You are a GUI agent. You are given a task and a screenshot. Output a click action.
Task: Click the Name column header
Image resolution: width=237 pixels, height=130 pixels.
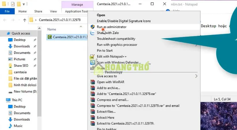(x=52, y=29)
